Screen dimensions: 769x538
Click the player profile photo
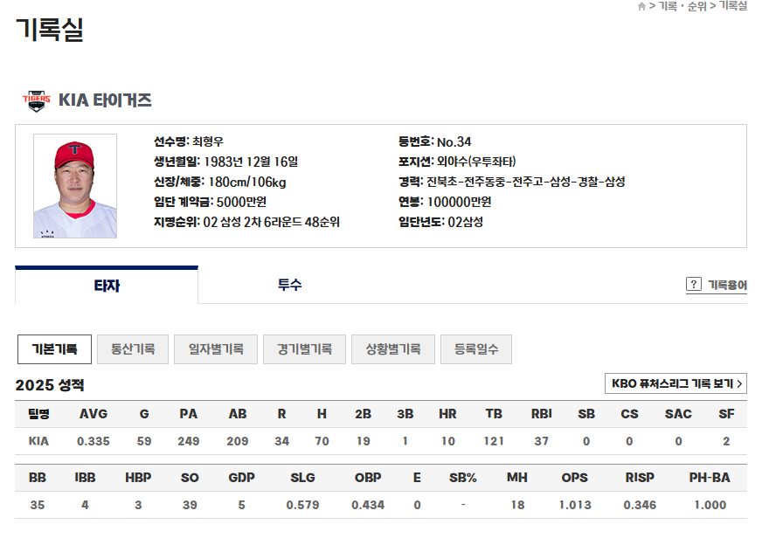tap(74, 184)
